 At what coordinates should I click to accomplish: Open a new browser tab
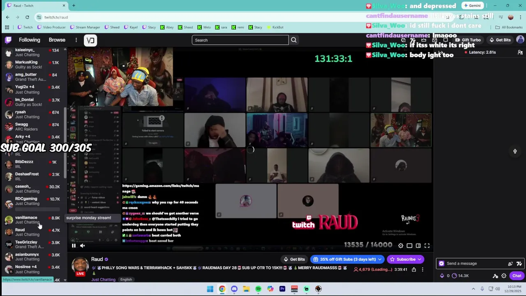click(74, 5)
